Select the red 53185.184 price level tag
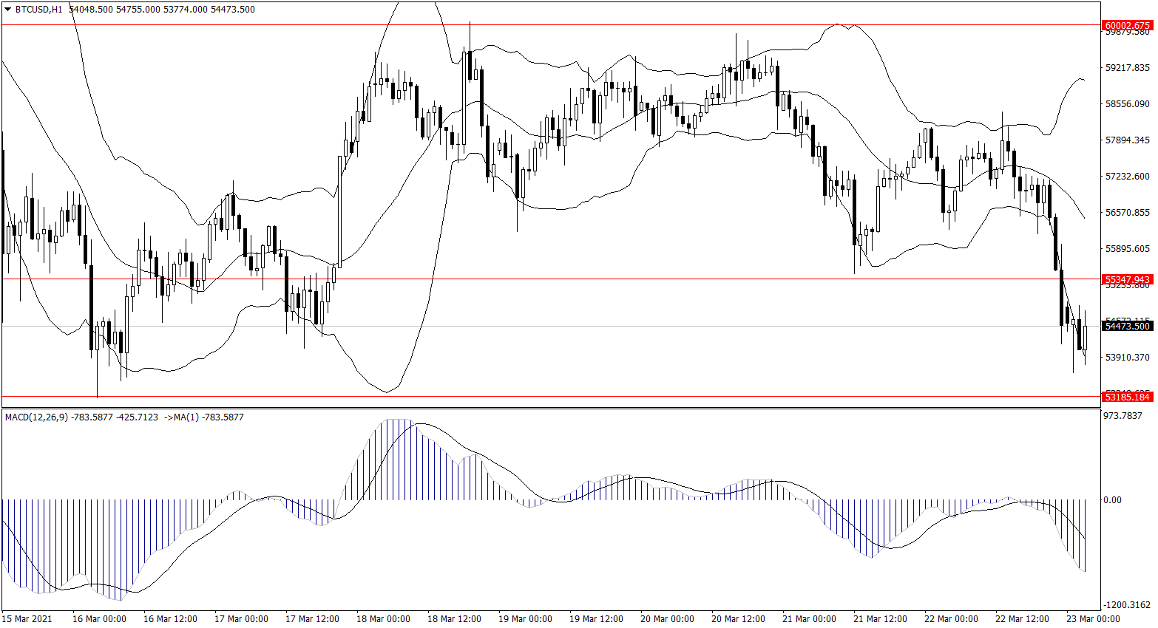Image resolution: width=1158 pixels, height=628 pixels. (x=1127, y=397)
